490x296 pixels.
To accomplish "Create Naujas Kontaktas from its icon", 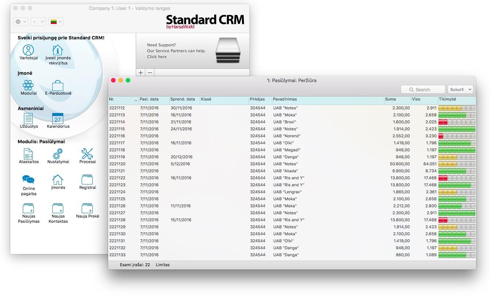I will click(58, 208).
